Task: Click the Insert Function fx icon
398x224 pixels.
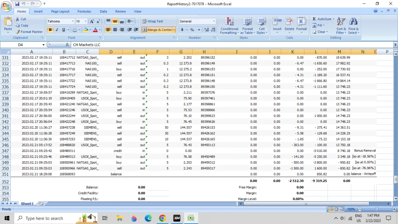Action: pyautogui.click(x=68, y=45)
